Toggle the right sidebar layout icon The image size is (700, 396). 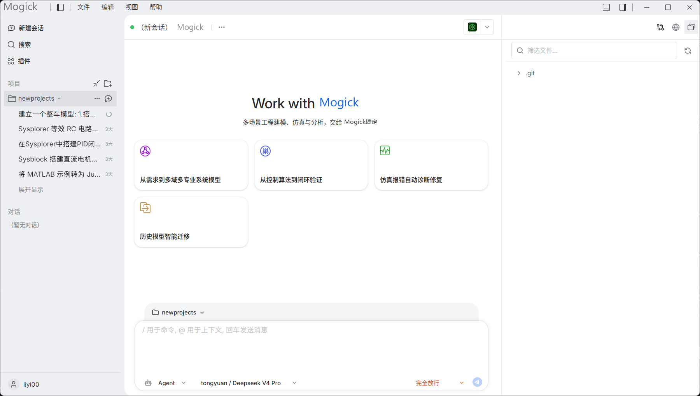tap(623, 7)
